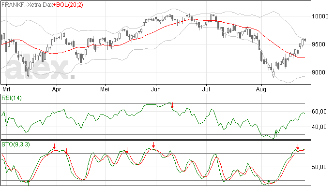Image resolution: width=334 pixels, height=187 pixels.
Task: Click the 40,00 RSI axis value
Action: pyautogui.click(x=319, y=127)
